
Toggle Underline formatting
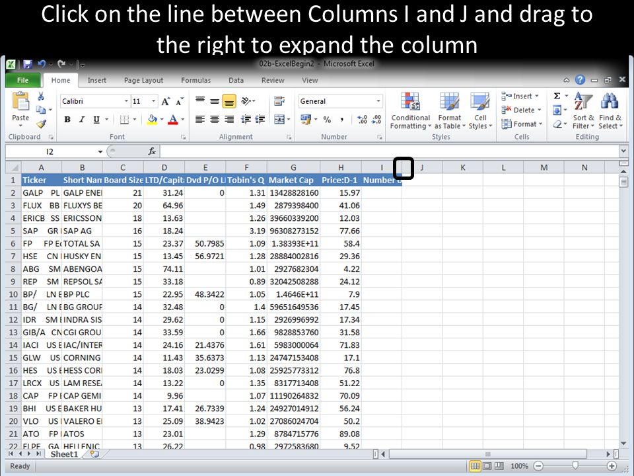click(x=96, y=120)
